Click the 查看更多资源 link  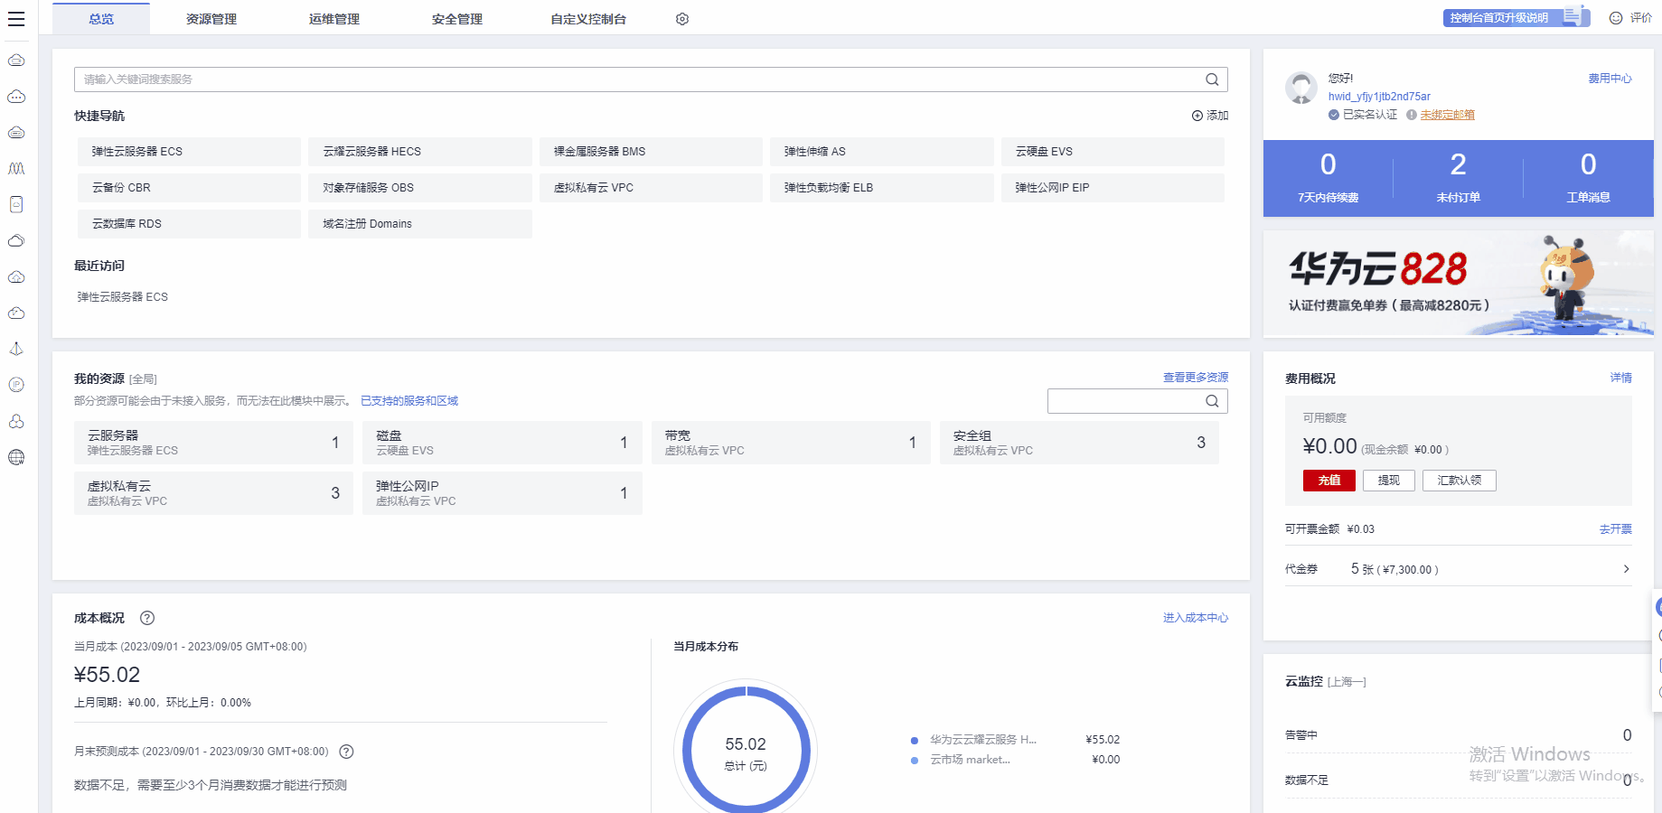1196,378
